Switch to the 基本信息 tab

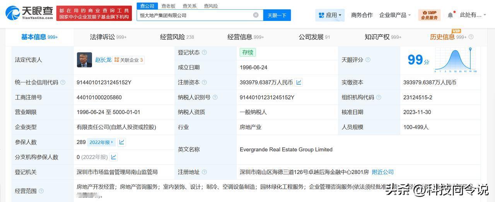click(39, 37)
